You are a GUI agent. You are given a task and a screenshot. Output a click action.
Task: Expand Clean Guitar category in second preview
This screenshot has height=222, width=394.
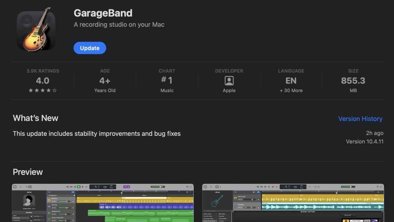pyautogui.click(x=208, y=214)
